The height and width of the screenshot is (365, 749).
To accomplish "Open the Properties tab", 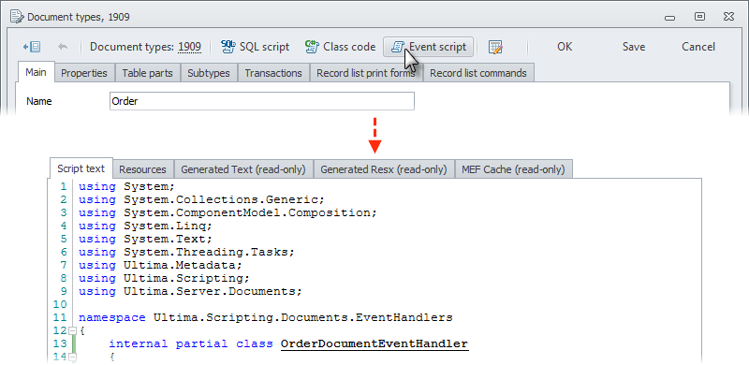I will tap(84, 73).
